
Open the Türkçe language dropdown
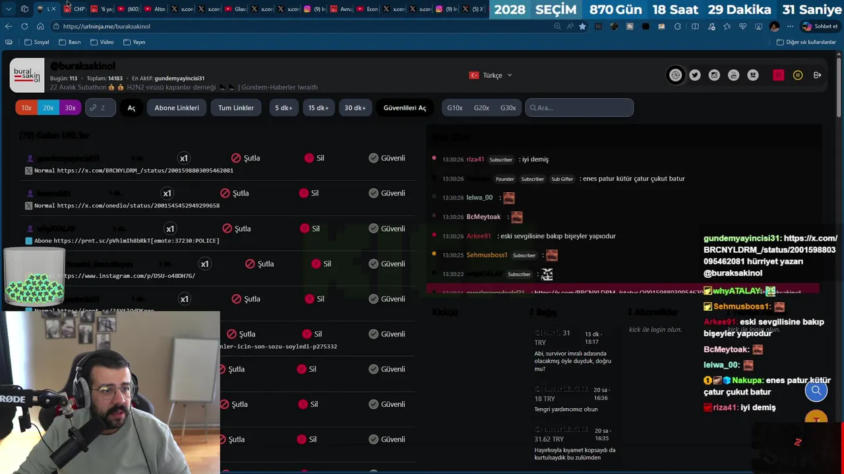491,75
